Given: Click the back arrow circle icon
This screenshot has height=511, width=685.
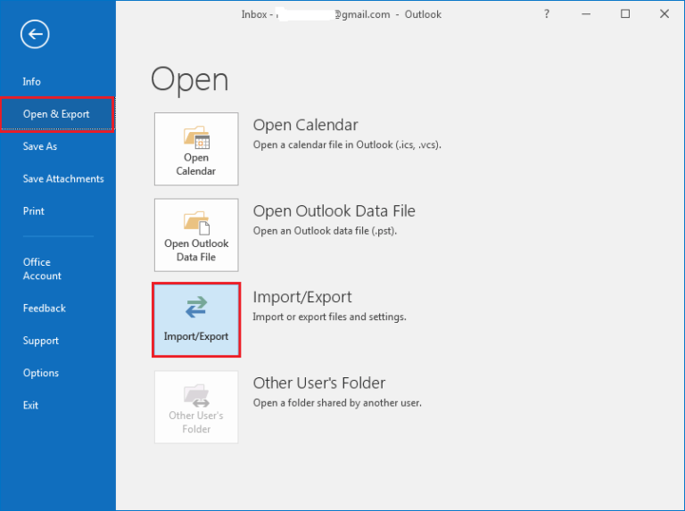Looking at the screenshot, I should (x=35, y=34).
